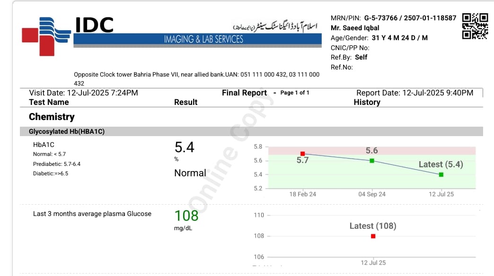Click the patient name Mr. Saeed Iqbal

click(355, 28)
